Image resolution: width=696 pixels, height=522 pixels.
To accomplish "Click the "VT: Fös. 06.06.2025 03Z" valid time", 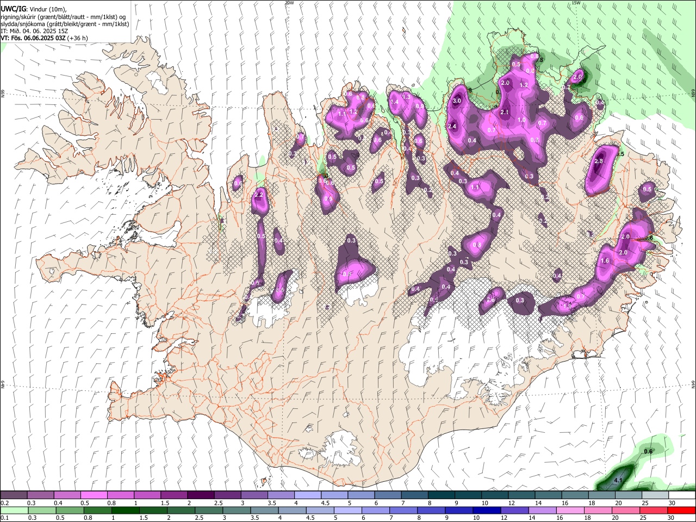I will 34,38.
